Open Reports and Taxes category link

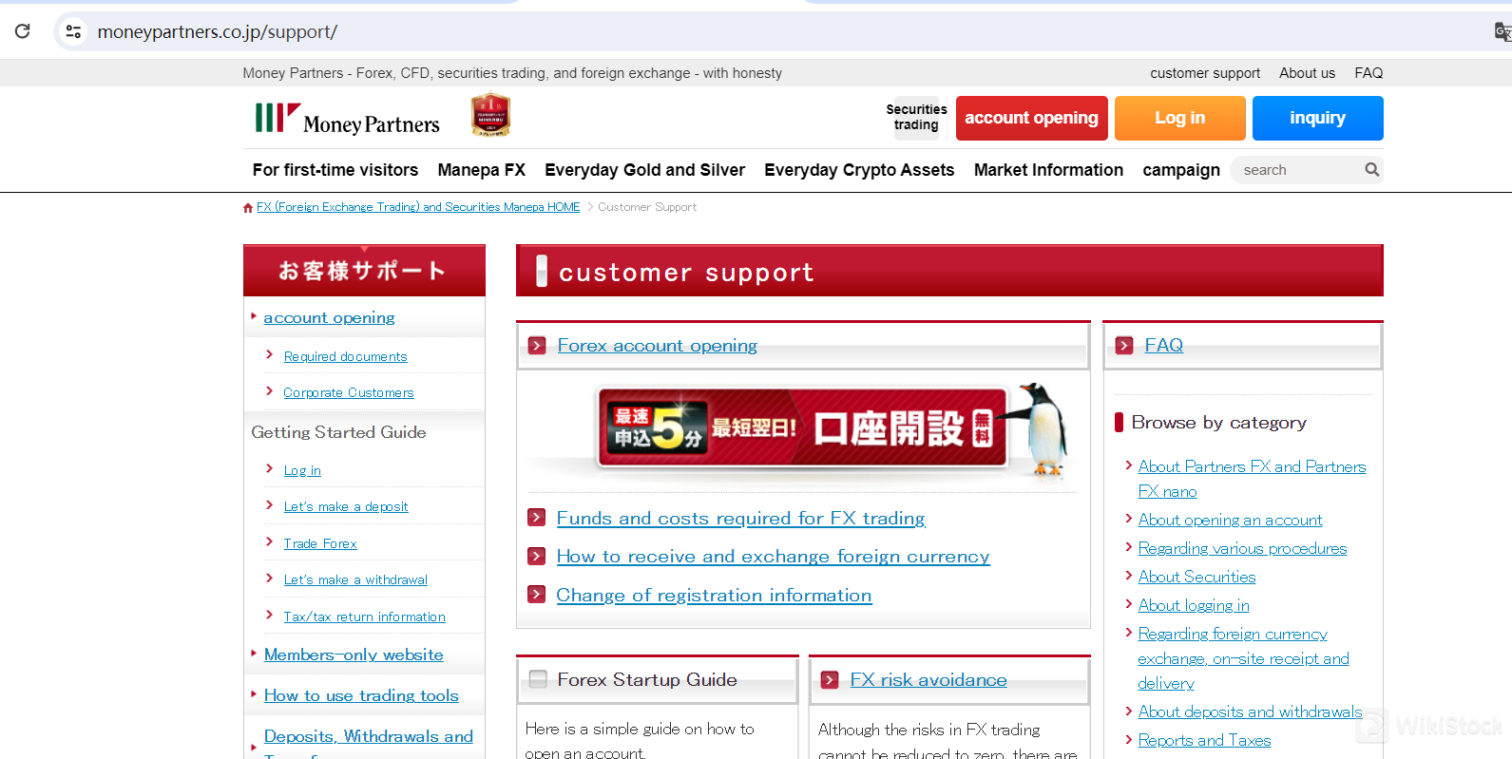[x=1204, y=741]
